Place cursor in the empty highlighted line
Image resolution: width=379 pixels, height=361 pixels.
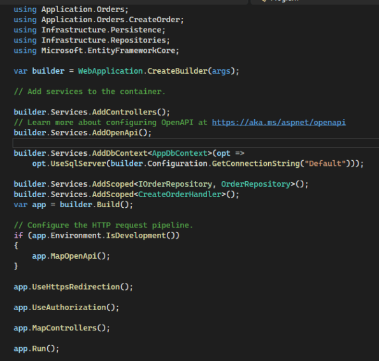[x=196, y=143]
